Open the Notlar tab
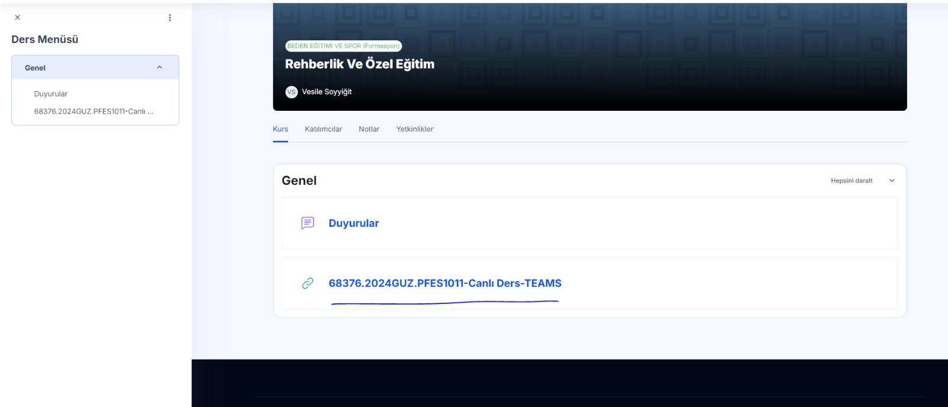This screenshot has width=948, height=407. [x=369, y=129]
